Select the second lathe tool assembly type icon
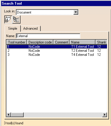This screenshot has width=111, height=126. coord(16,20)
